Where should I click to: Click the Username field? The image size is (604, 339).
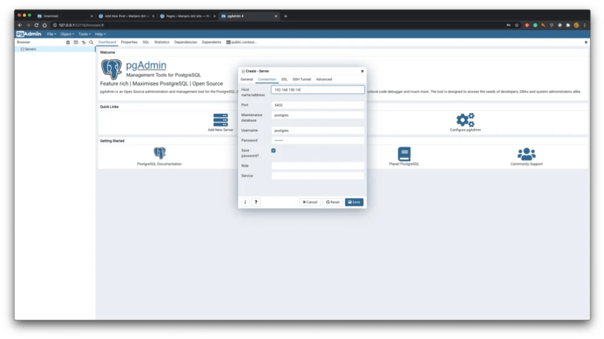pyautogui.click(x=318, y=131)
